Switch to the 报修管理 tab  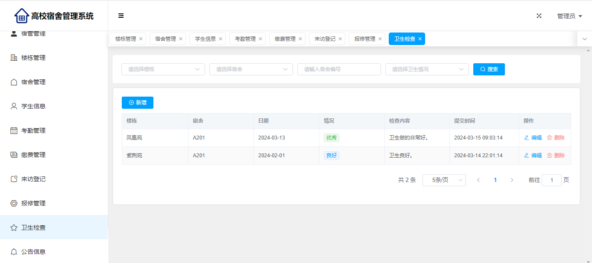pos(364,39)
